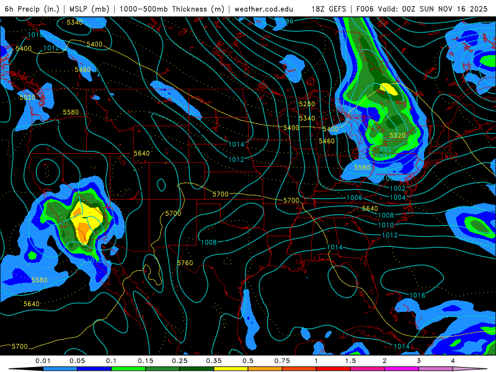Click the 1016 isobar label
Image resolution: width=496 pixels, height=372 pixels.
coord(417,295)
